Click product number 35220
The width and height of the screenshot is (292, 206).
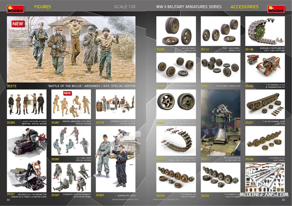160,123
